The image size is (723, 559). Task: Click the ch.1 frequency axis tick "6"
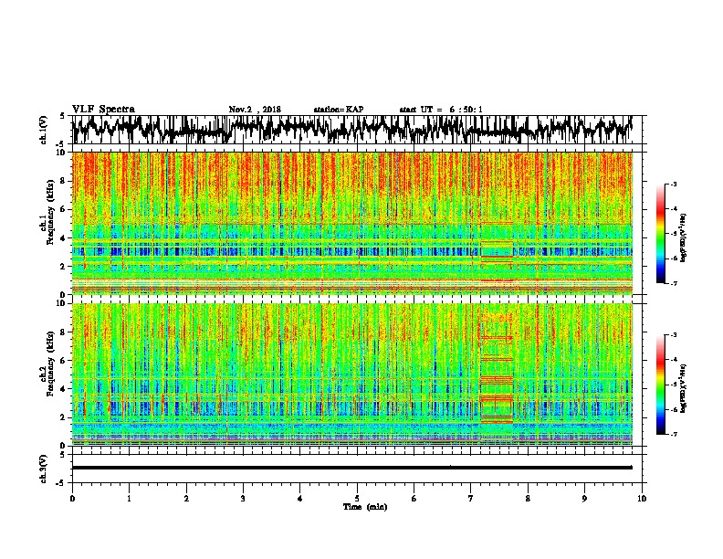pyautogui.click(x=64, y=209)
